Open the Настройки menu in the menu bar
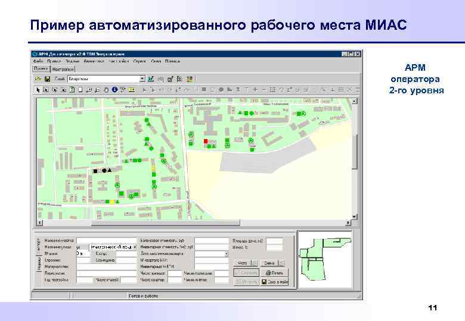 (119, 61)
